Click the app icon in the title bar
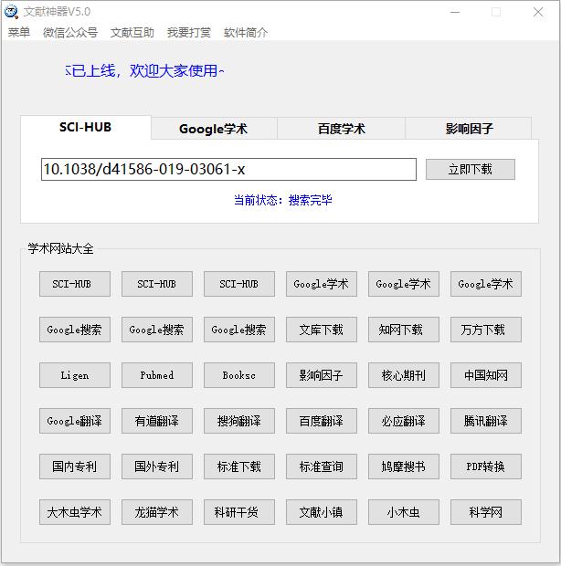Viewport: 561px width, 566px height. pos(12,12)
